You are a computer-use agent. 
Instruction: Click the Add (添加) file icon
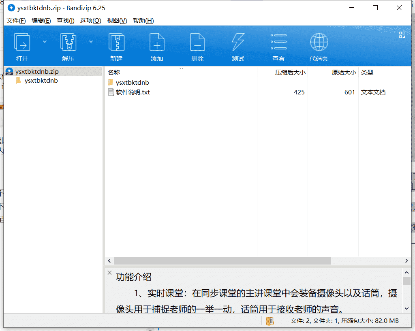[x=157, y=42]
